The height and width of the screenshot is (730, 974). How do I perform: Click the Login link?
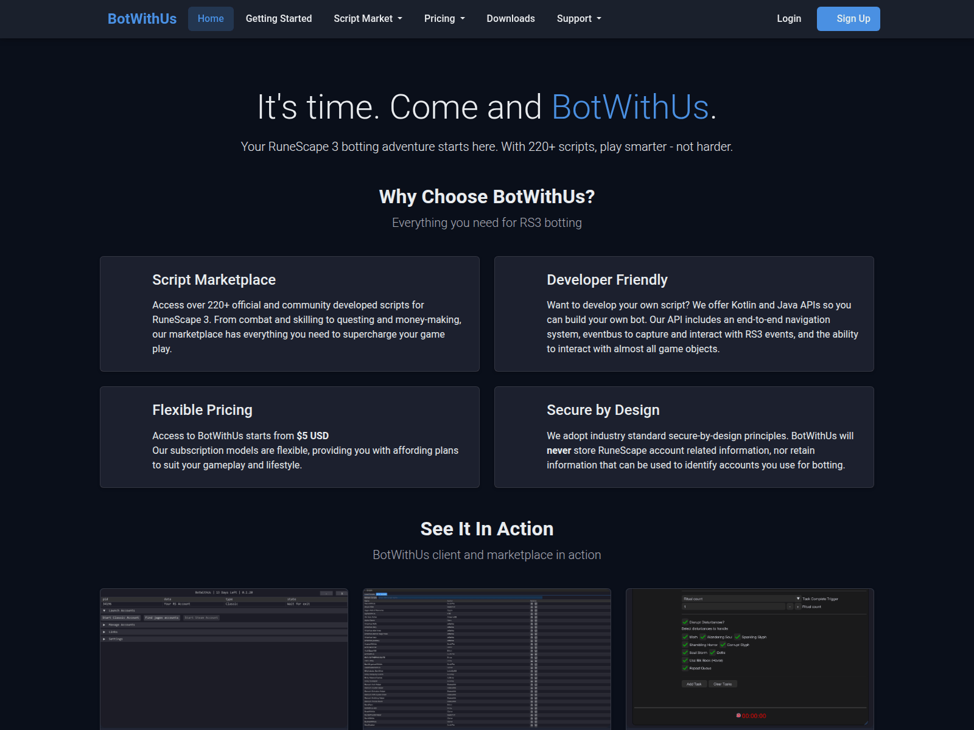789,19
